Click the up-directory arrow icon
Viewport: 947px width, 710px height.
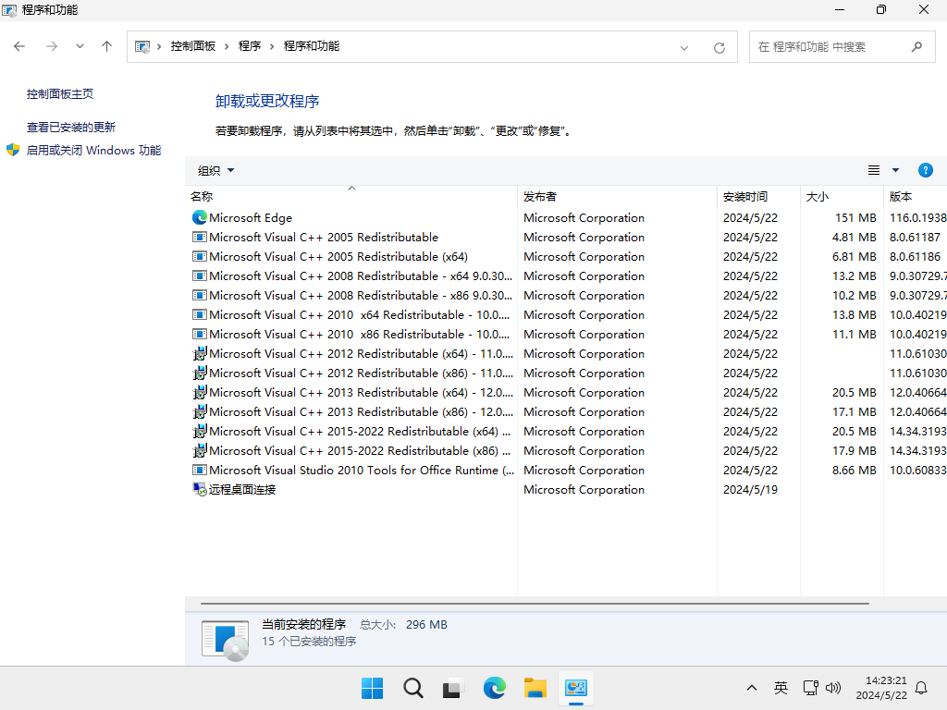(106, 46)
